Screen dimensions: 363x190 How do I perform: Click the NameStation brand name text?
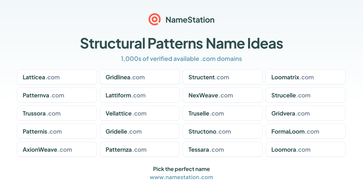[x=190, y=20]
